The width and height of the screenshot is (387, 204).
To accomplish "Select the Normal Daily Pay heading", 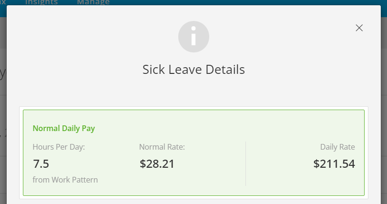I will (64, 128).
